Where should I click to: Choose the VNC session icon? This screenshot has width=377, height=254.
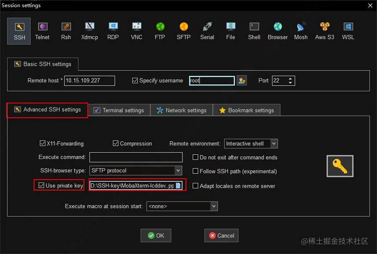[136, 31]
